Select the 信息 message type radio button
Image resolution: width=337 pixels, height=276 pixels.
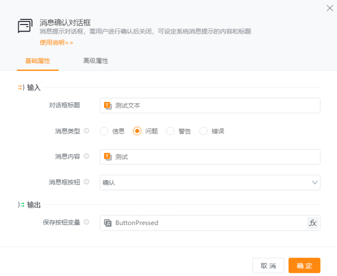tap(104, 131)
